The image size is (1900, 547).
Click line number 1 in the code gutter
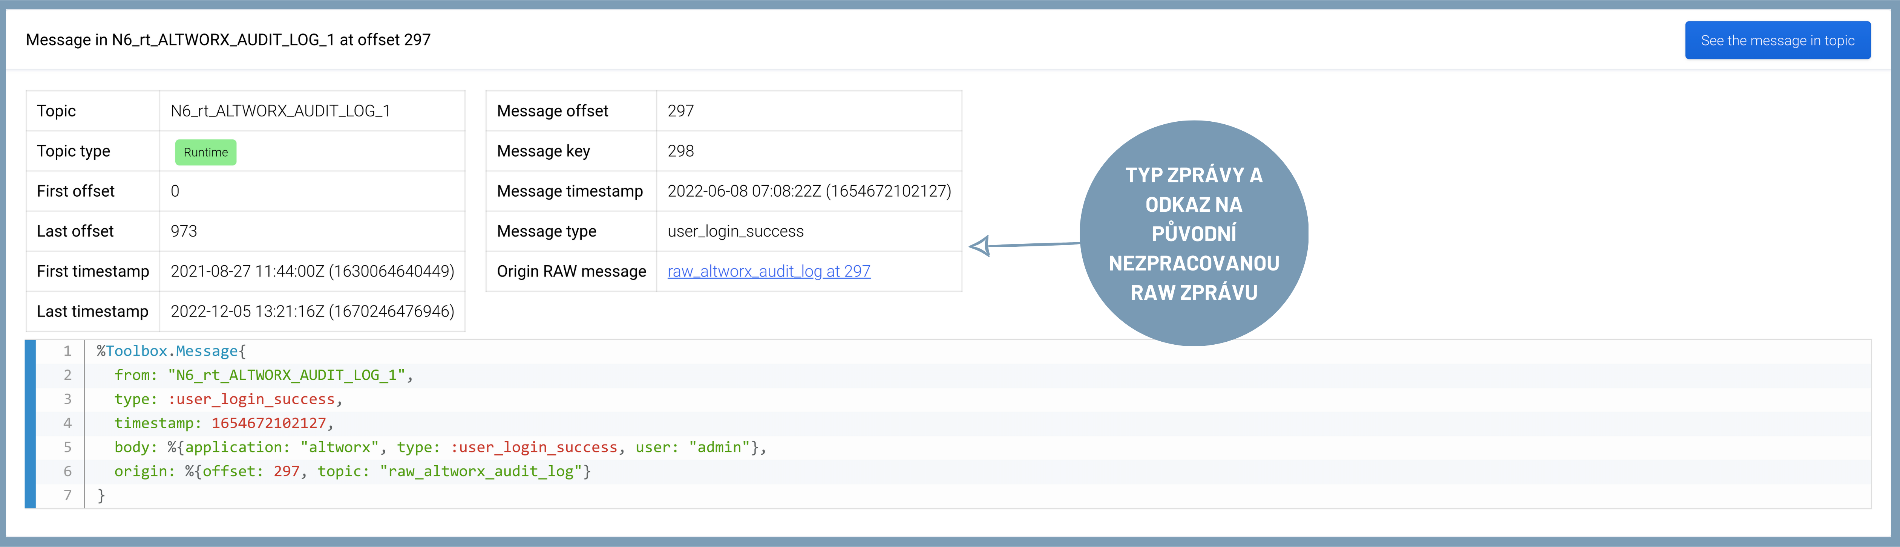(x=67, y=351)
